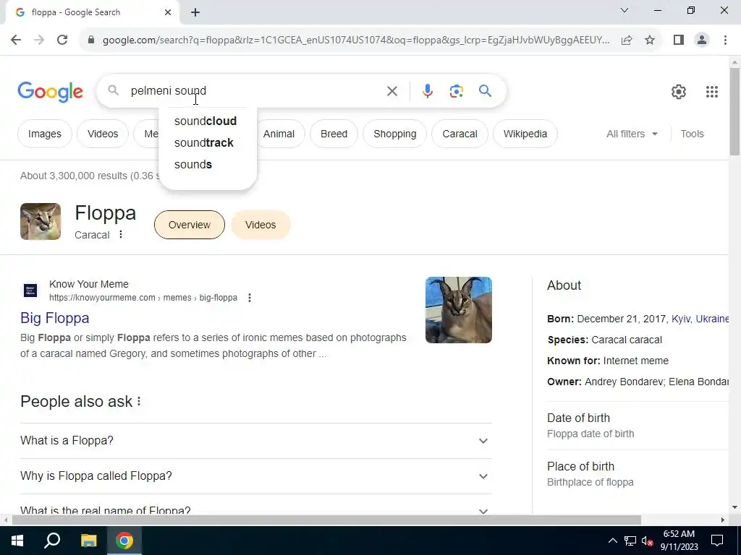Open the Ukraine link in About
Viewport: 741px width, 555px height.
pos(712,319)
